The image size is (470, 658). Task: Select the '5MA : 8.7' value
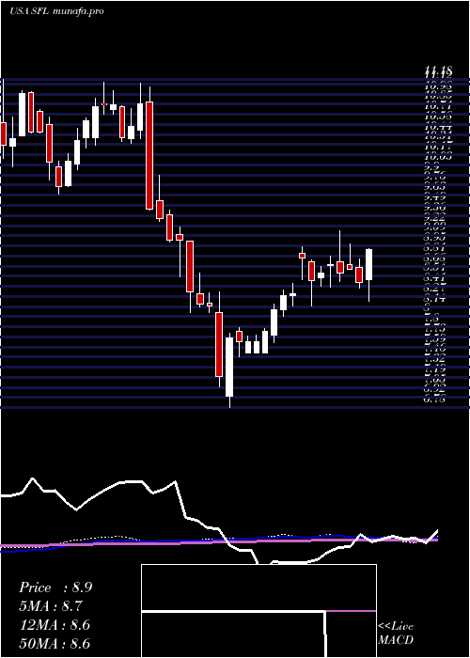[x=51, y=606]
